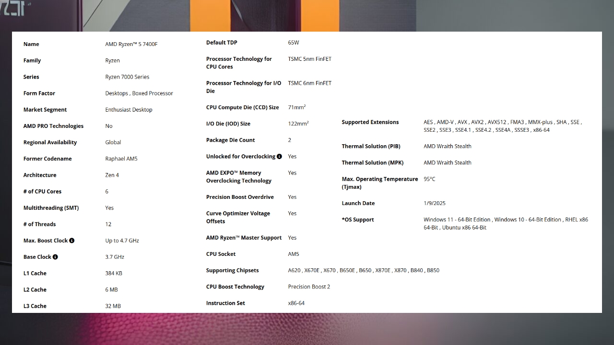
Task: Select the extensions list starting with AES
Action: [x=503, y=126]
